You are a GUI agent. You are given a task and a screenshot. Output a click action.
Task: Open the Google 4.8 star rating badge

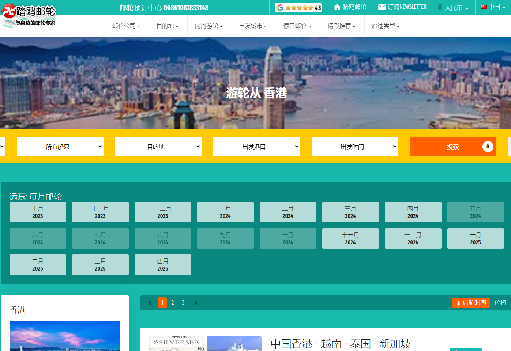click(298, 8)
